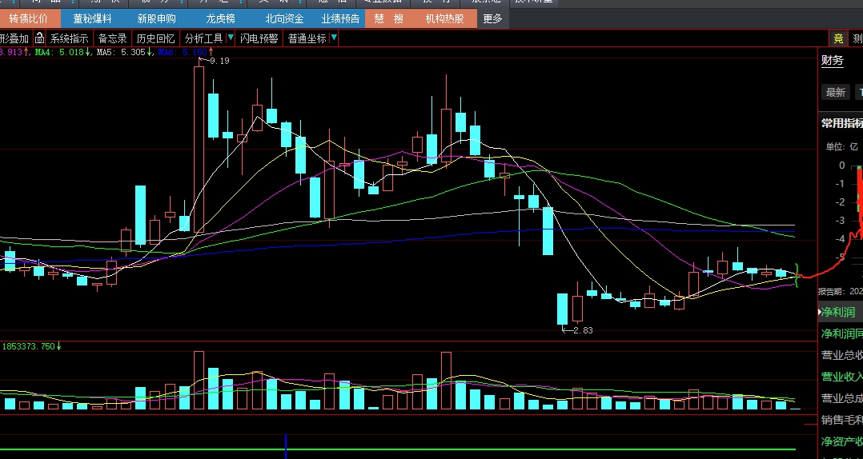
Task: Open the 历史回忆 replay tool
Action: [x=155, y=38]
